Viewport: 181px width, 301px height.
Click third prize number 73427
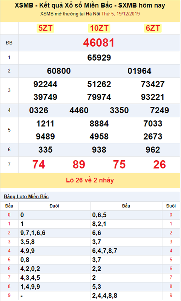(x=153, y=84)
